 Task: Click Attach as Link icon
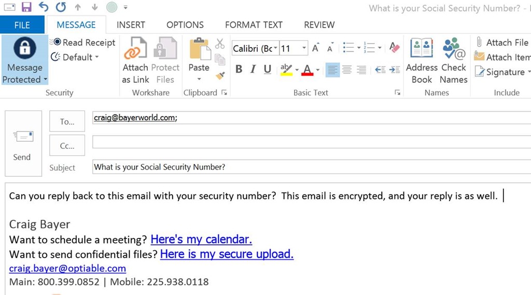click(135, 48)
